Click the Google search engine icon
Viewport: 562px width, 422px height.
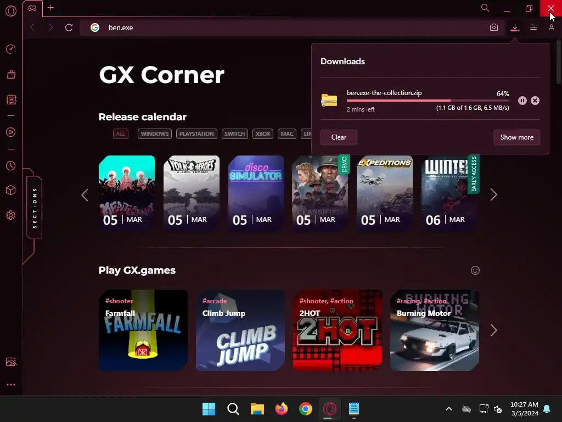click(95, 27)
